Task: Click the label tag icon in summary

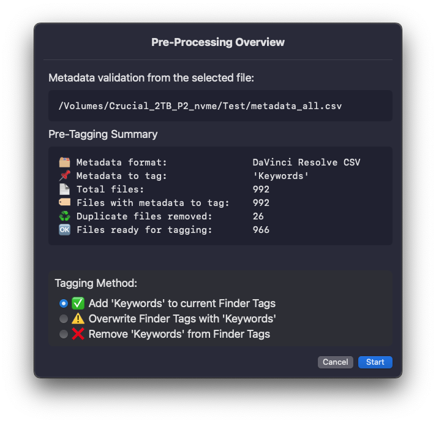Action: (64, 203)
